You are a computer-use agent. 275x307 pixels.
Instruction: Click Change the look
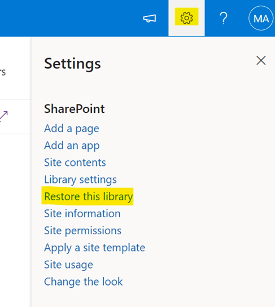[x=84, y=282]
